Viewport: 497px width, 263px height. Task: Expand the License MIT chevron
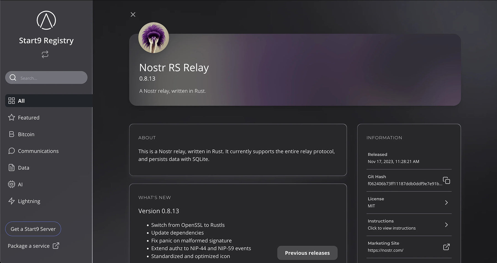click(x=446, y=203)
